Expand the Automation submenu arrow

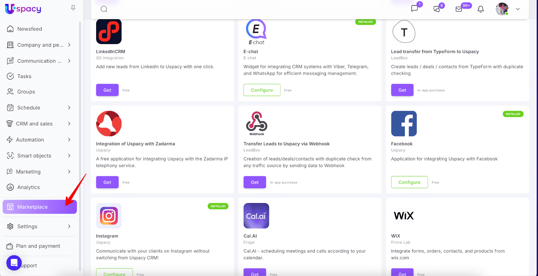click(69, 140)
